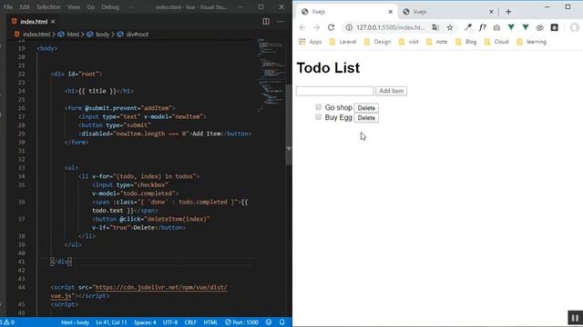Image resolution: width=583 pixels, height=327 pixels.
Task: Bookmark this page with the star icon
Action: 450,27
